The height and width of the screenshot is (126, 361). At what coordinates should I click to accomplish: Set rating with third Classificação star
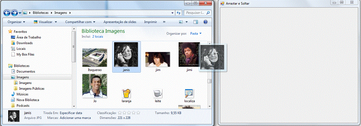pos(129,113)
